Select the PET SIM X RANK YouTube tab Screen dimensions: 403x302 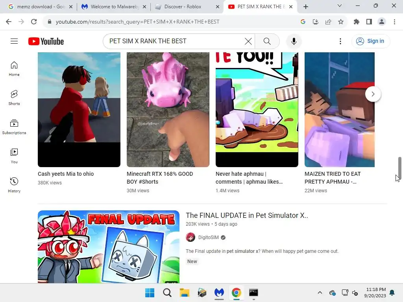point(260,7)
